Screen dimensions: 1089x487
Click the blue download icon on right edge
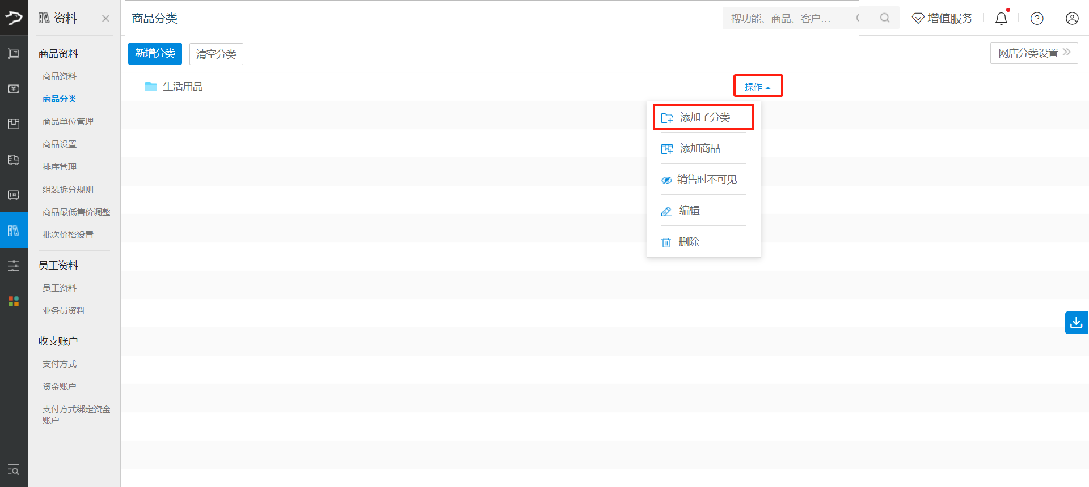(1076, 323)
